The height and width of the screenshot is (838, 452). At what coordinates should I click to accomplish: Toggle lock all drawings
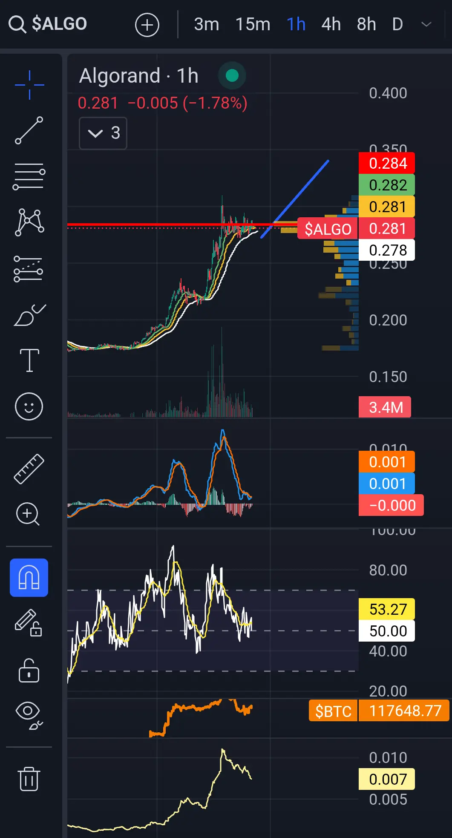coord(29,671)
